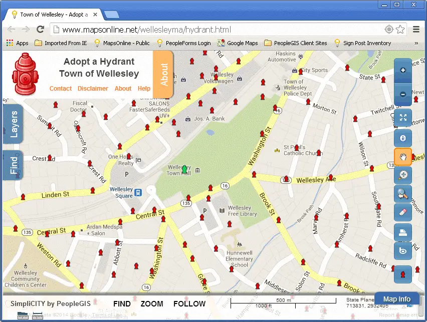Show more bookmarks with the chevron
The height and width of the screenshot is (322, 427).
tap(416, 43)
